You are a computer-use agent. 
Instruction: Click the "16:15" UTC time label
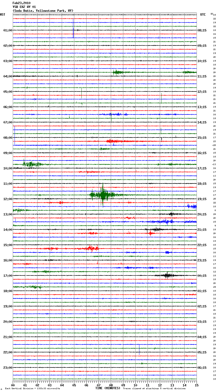click(x=202, y=153)
